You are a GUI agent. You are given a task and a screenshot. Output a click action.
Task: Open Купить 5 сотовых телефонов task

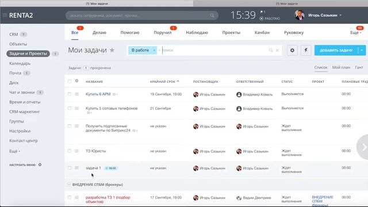(112, 109)
